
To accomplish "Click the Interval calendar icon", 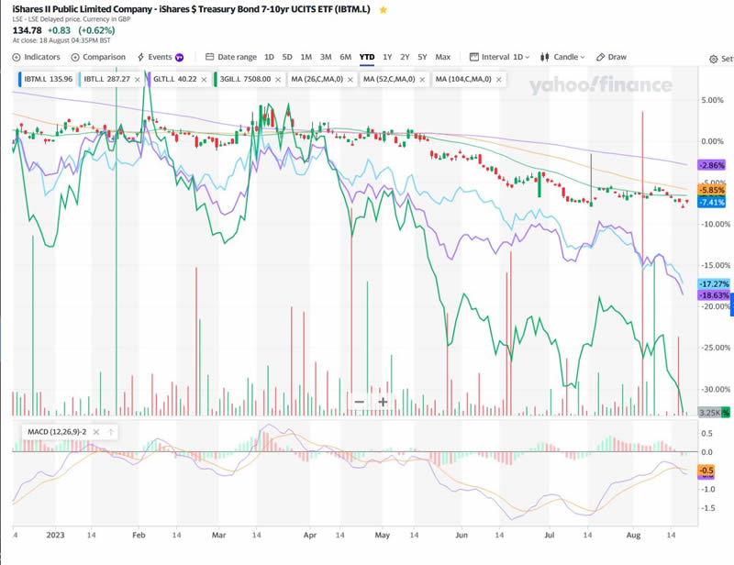I will (x=473, y=57).
